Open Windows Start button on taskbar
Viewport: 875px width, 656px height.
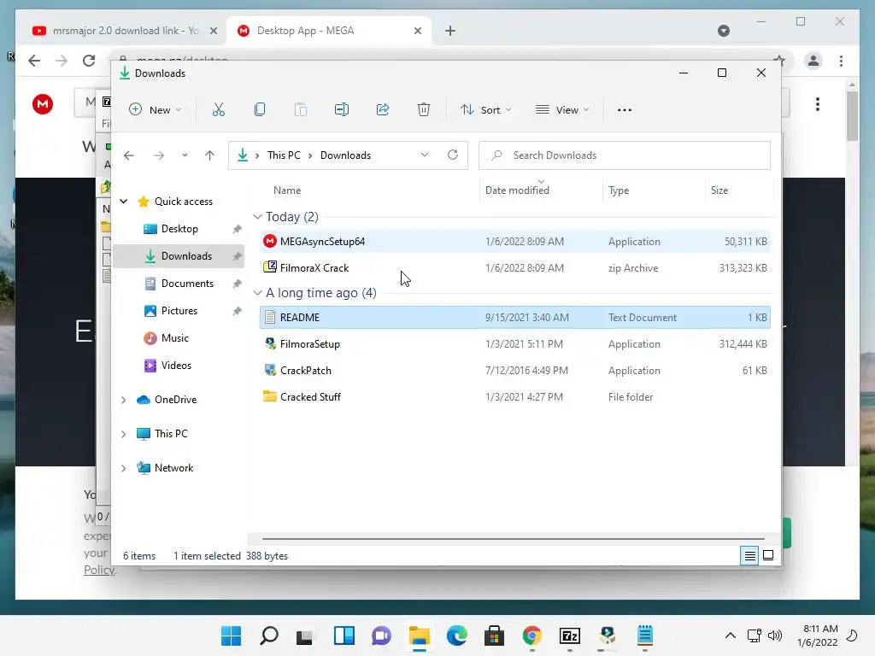tap(231, 635)
